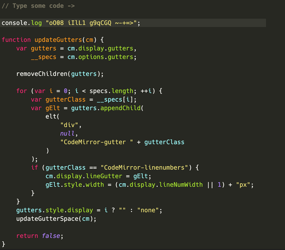Click "lineNumWidth" property
The width and height of the screenshot is (285, 250).
pos(181,184)
